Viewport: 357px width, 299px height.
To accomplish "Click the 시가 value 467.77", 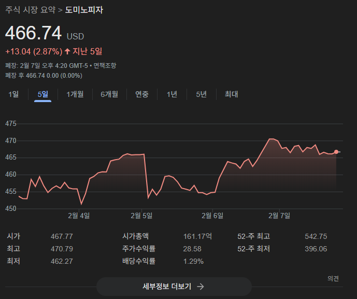I will [x=62, y=236].
